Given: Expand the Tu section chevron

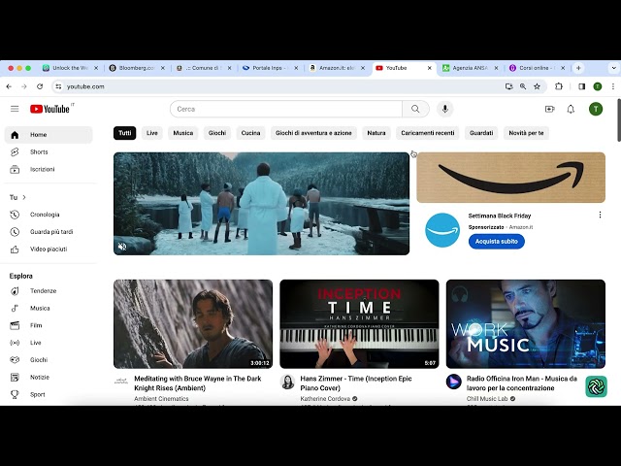Looking at the screenshot, I should 23,197.
